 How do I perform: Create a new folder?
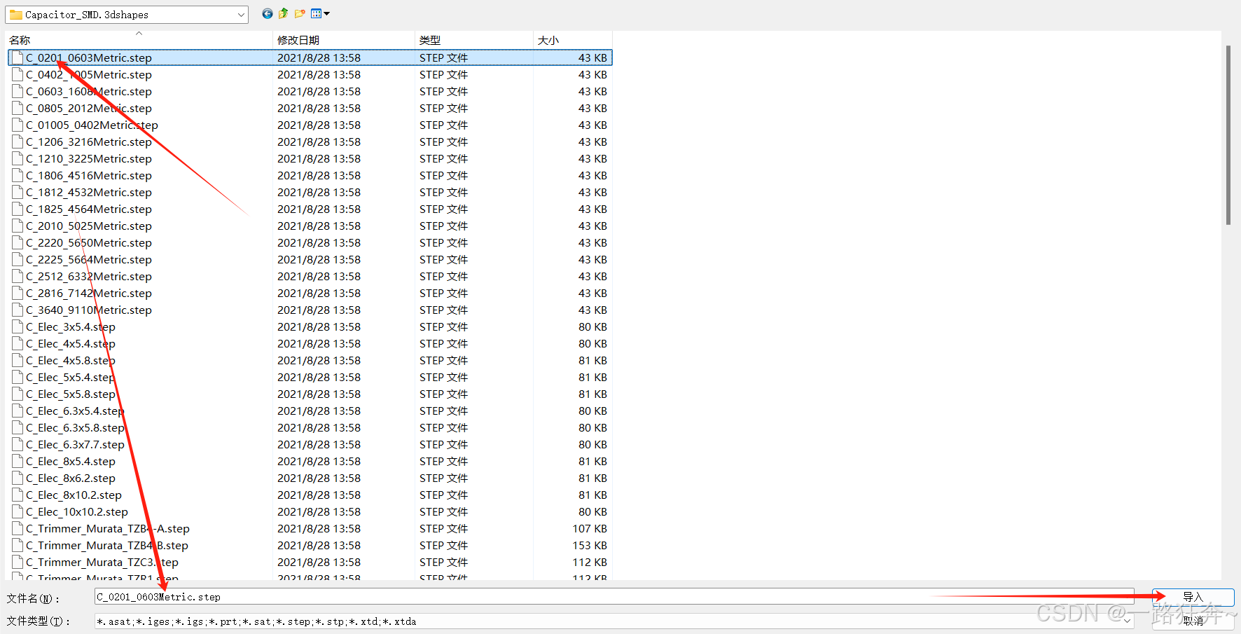click(x=300, y=13)
